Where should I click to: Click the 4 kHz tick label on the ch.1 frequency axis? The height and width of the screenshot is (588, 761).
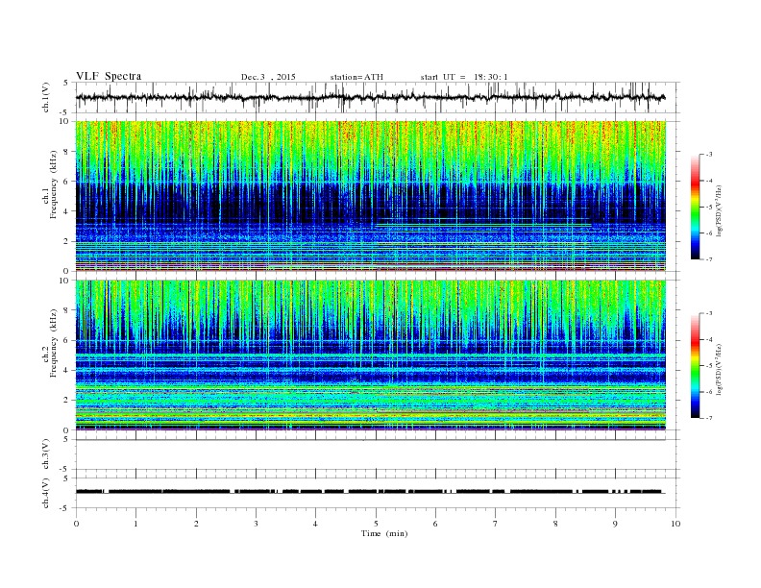pyautogui.click(x=67, y=211)
